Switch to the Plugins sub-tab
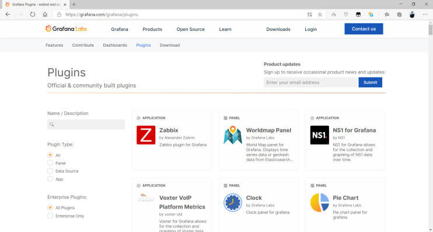Viewport: 433px width, 232px height. pyautogui.click(x=144, y=45)
